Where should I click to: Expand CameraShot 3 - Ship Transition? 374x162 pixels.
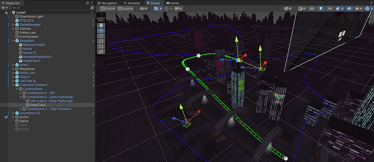[21, 109]
